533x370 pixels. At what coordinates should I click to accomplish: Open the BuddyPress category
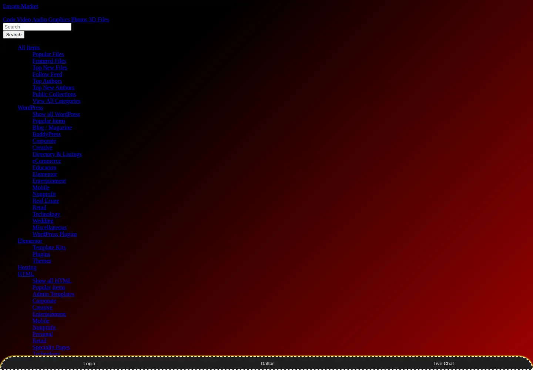(x=46, y=134)
